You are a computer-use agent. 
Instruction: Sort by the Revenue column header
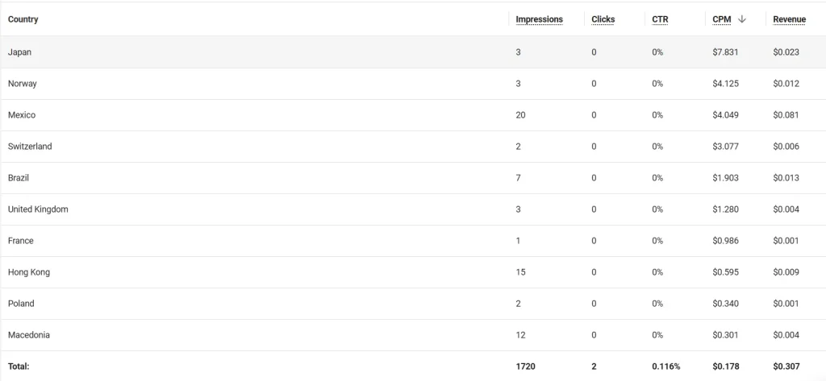tap(789, 19)
